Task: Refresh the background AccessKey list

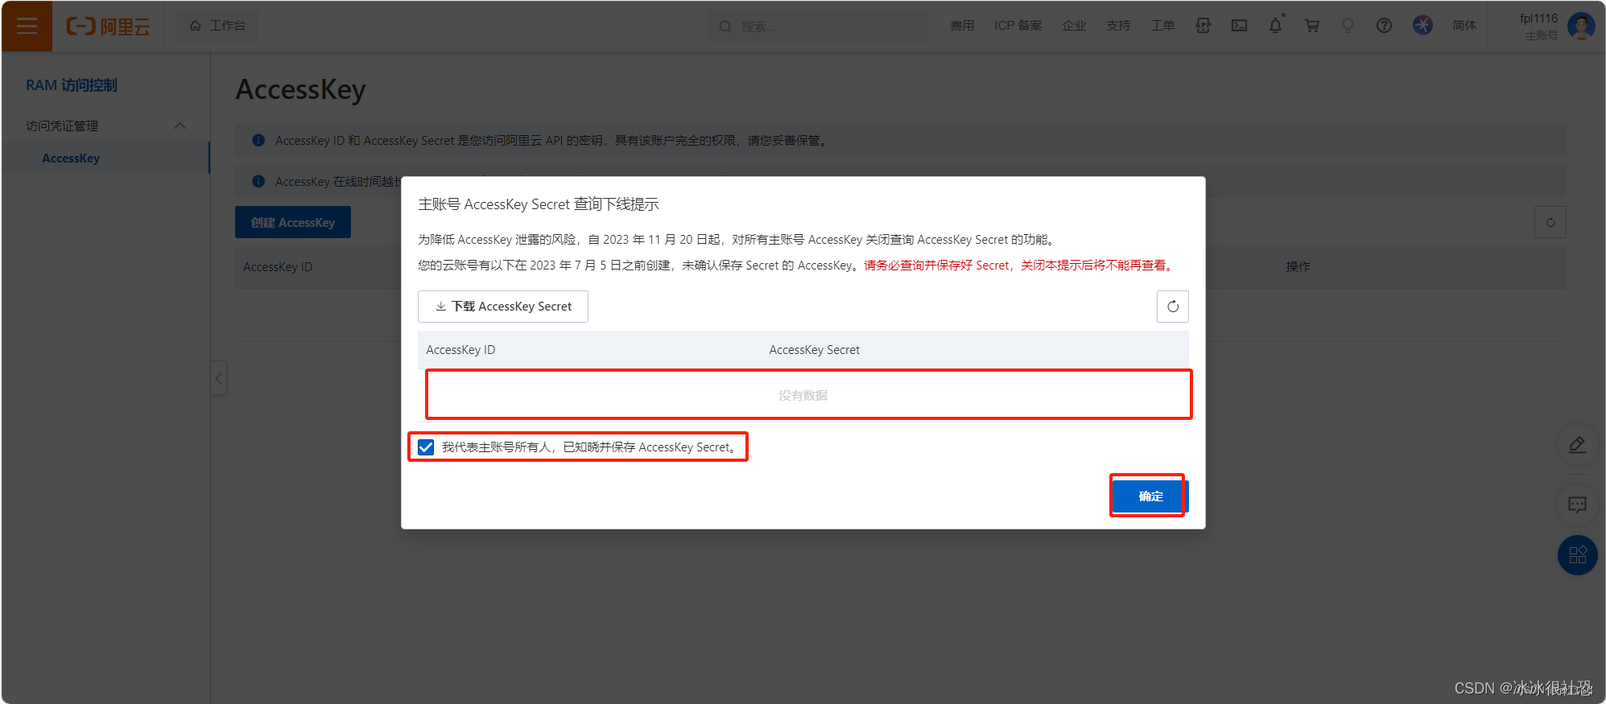Action: [1550, 223]
